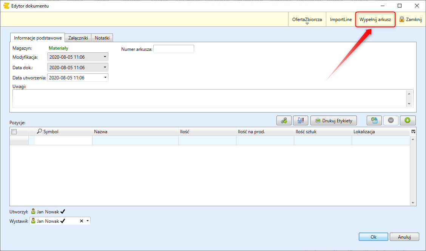Open the Data utworzenia date picker
This screenshot has height=251, width=426.
[105, 78]
